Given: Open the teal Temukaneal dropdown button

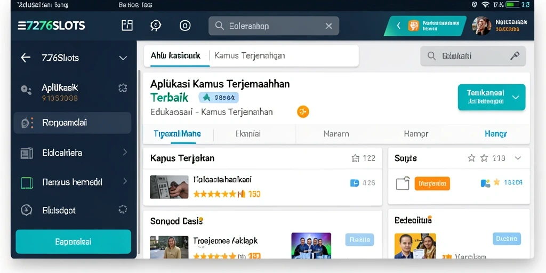Looking at the screenshot, I should [x=491, y=97].
